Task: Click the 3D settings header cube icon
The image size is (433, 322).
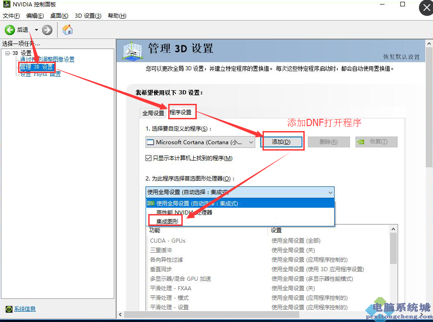Action: click(x=133, y=51)
